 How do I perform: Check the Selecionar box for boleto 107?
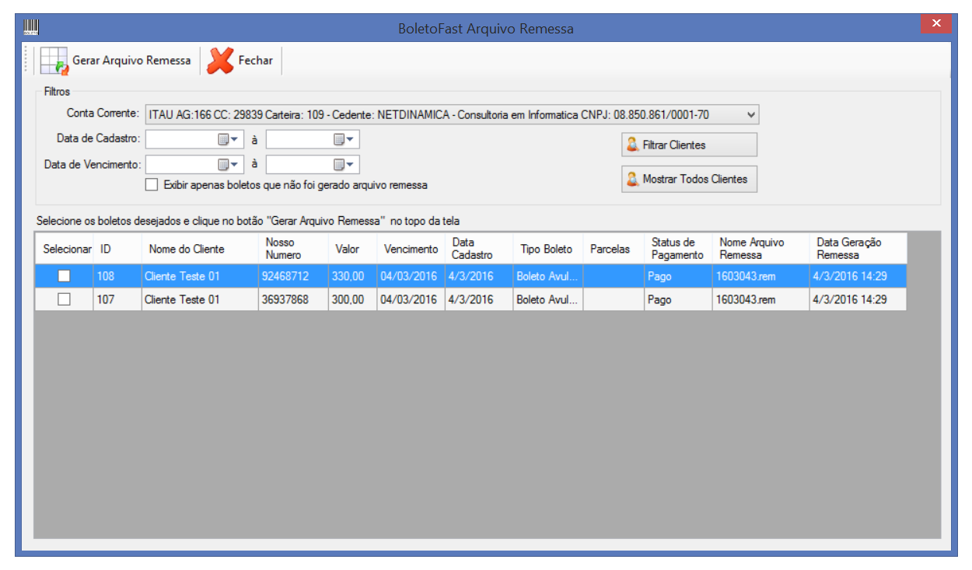pyautogui.click(x=65, y=299)
